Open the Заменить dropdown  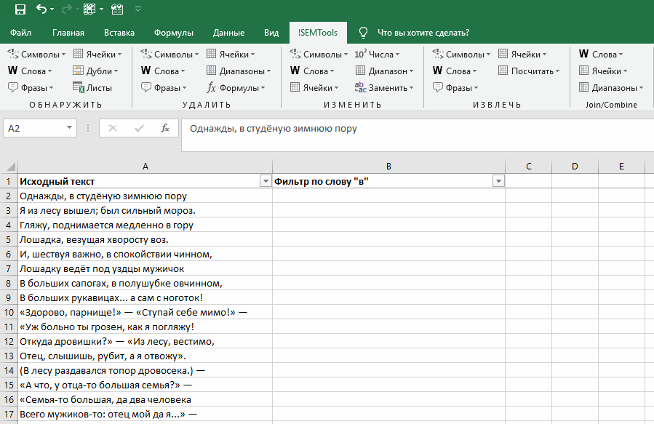point(384,87)
